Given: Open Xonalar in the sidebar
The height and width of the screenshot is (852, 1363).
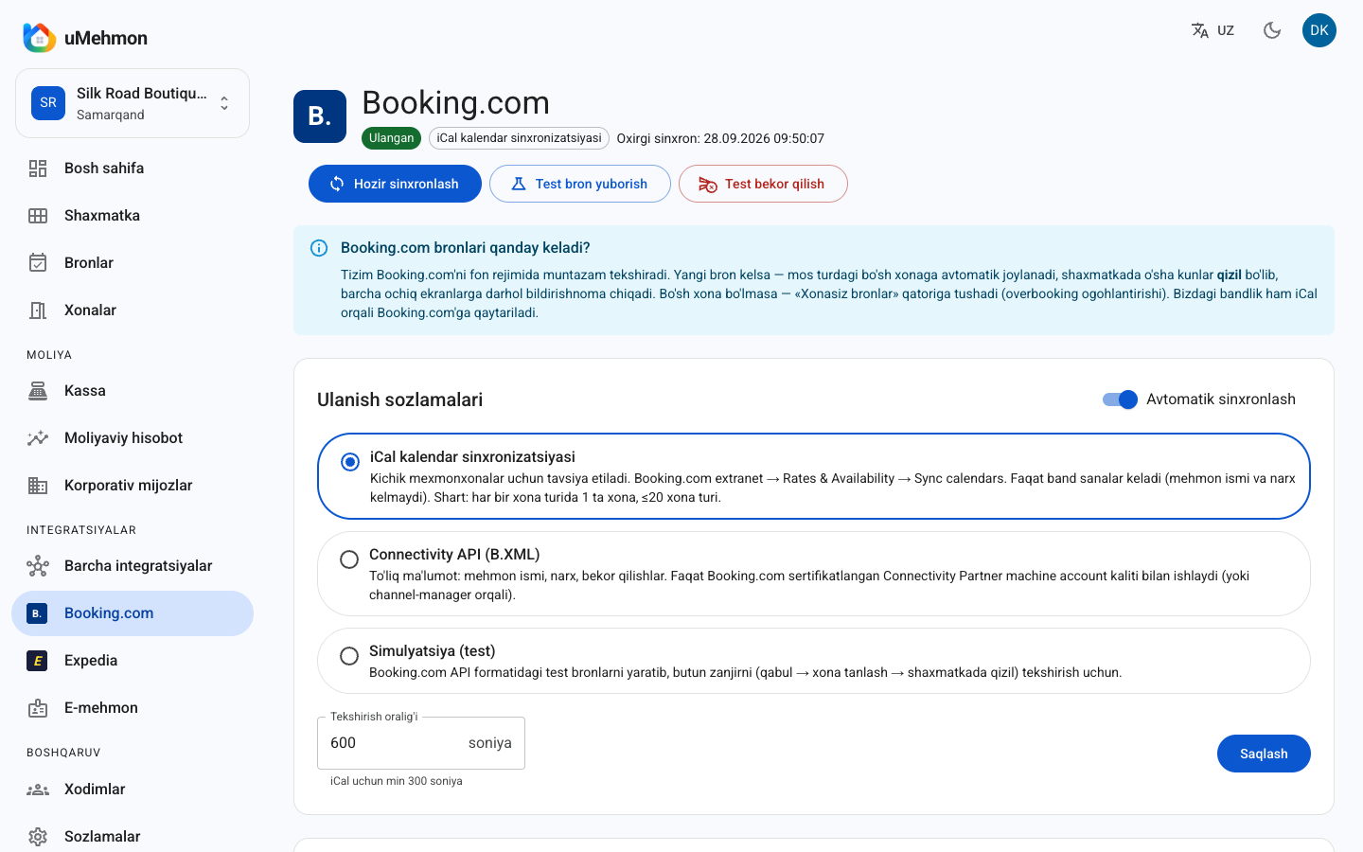Looking at the screenshot, I should click(133, 311).
